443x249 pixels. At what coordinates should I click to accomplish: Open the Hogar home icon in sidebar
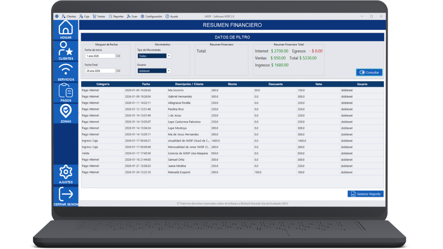pyautogui.click(x=66, y=28)
